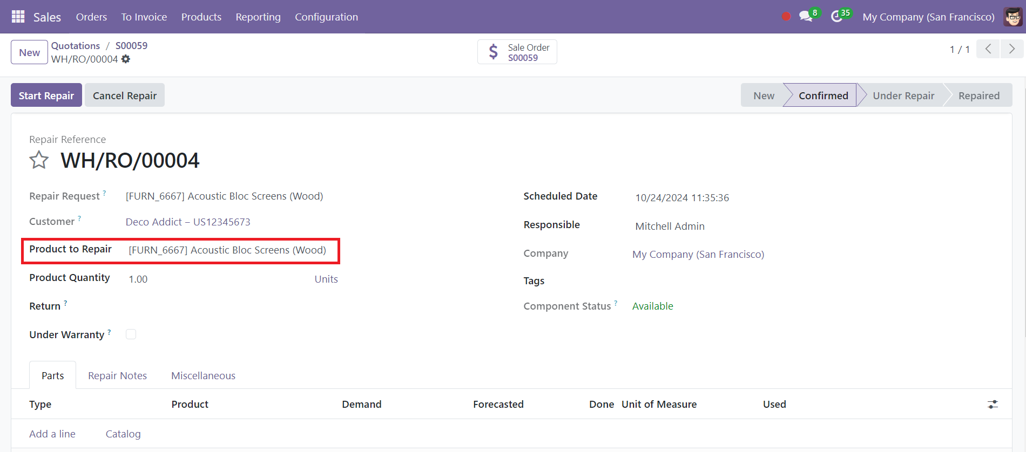The image size is (1026, 452).
Task: Switch to the Parts tab
Action: (53, 375)
